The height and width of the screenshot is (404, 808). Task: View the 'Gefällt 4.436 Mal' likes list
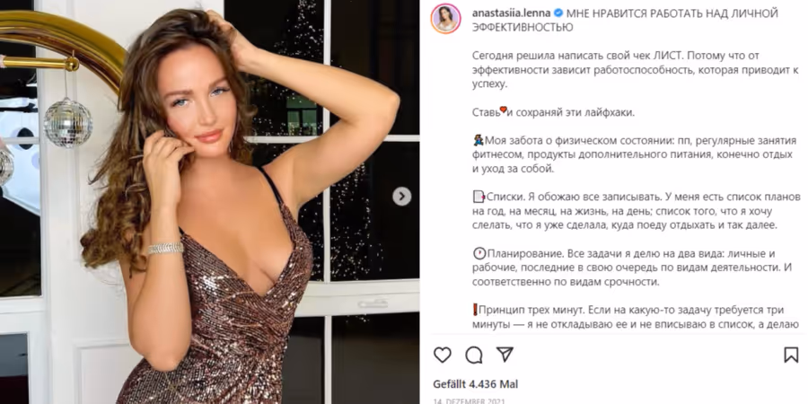pos(476,384)
